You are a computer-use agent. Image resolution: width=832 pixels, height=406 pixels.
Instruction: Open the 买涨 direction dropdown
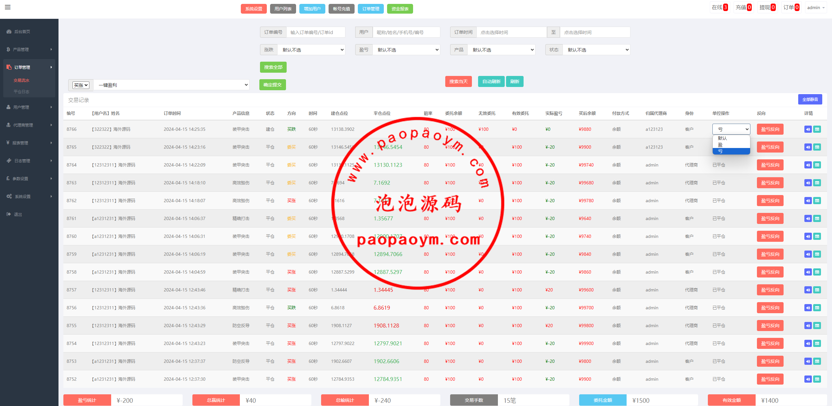[x=81, y=85]
